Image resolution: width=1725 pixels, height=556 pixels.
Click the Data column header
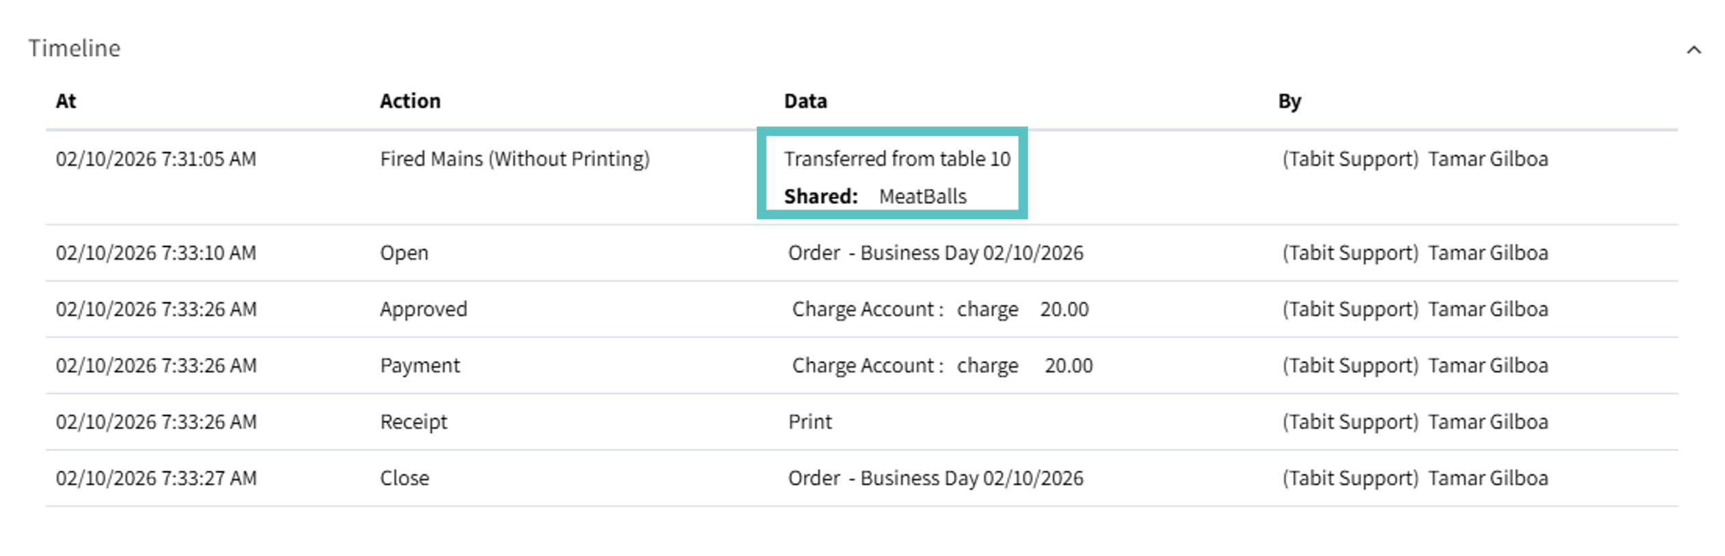pos(805,101)
